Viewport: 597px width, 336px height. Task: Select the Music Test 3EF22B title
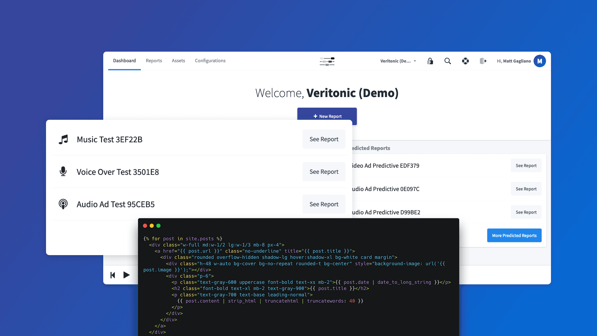pyautogui.click(x=109, y=139)
